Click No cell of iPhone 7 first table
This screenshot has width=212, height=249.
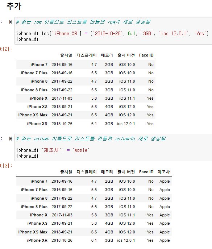point(151,65)
